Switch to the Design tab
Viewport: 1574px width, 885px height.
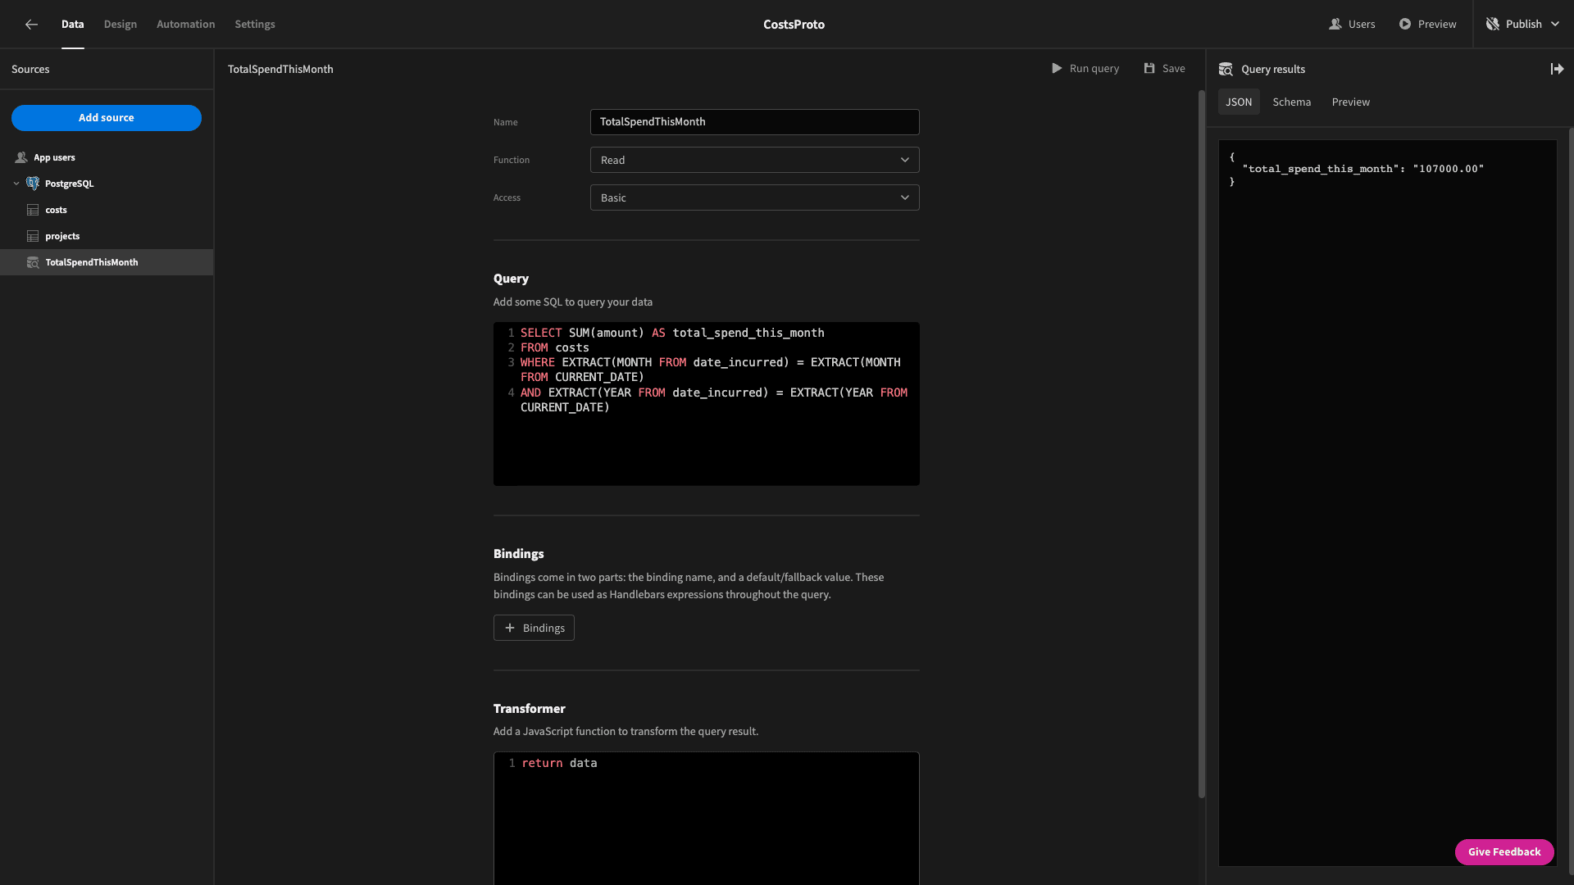[121, 25]
